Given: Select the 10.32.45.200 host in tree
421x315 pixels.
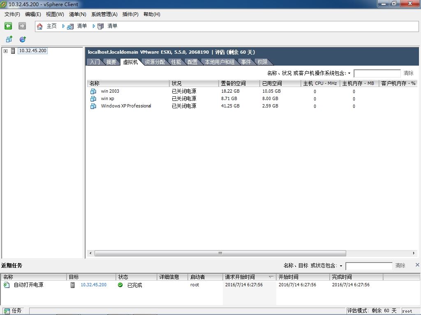Looking at the screenshot, I should (x=33, y=50).
